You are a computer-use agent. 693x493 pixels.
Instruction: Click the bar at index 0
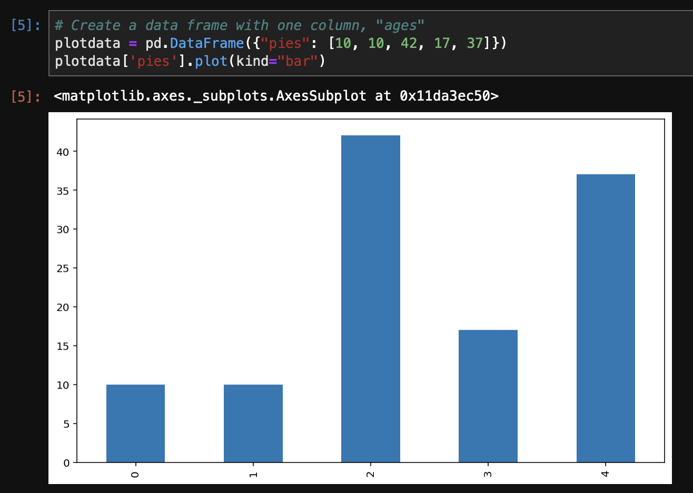[135, 423]
